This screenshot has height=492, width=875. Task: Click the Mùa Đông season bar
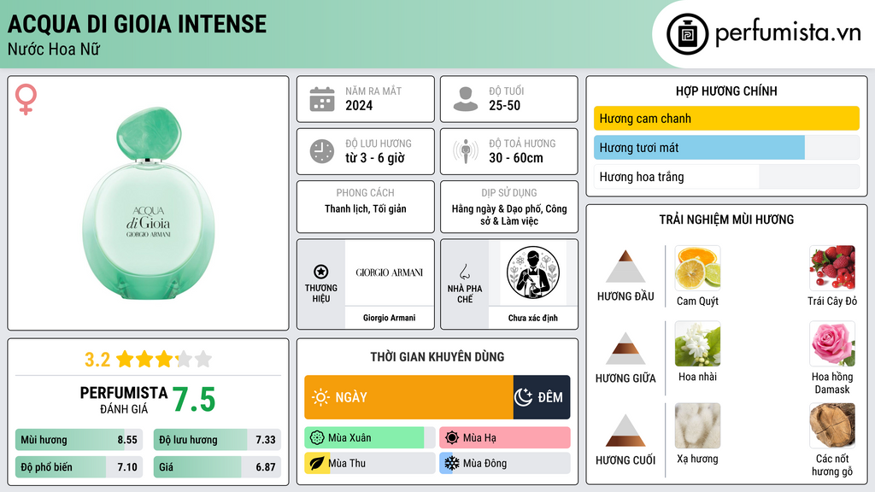pyautogui.click(x=505, y=464)
